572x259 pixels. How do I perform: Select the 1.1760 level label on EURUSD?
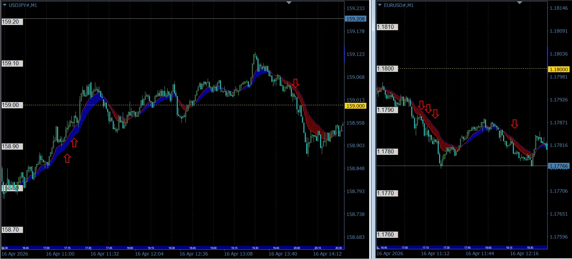tap(387, 234)
